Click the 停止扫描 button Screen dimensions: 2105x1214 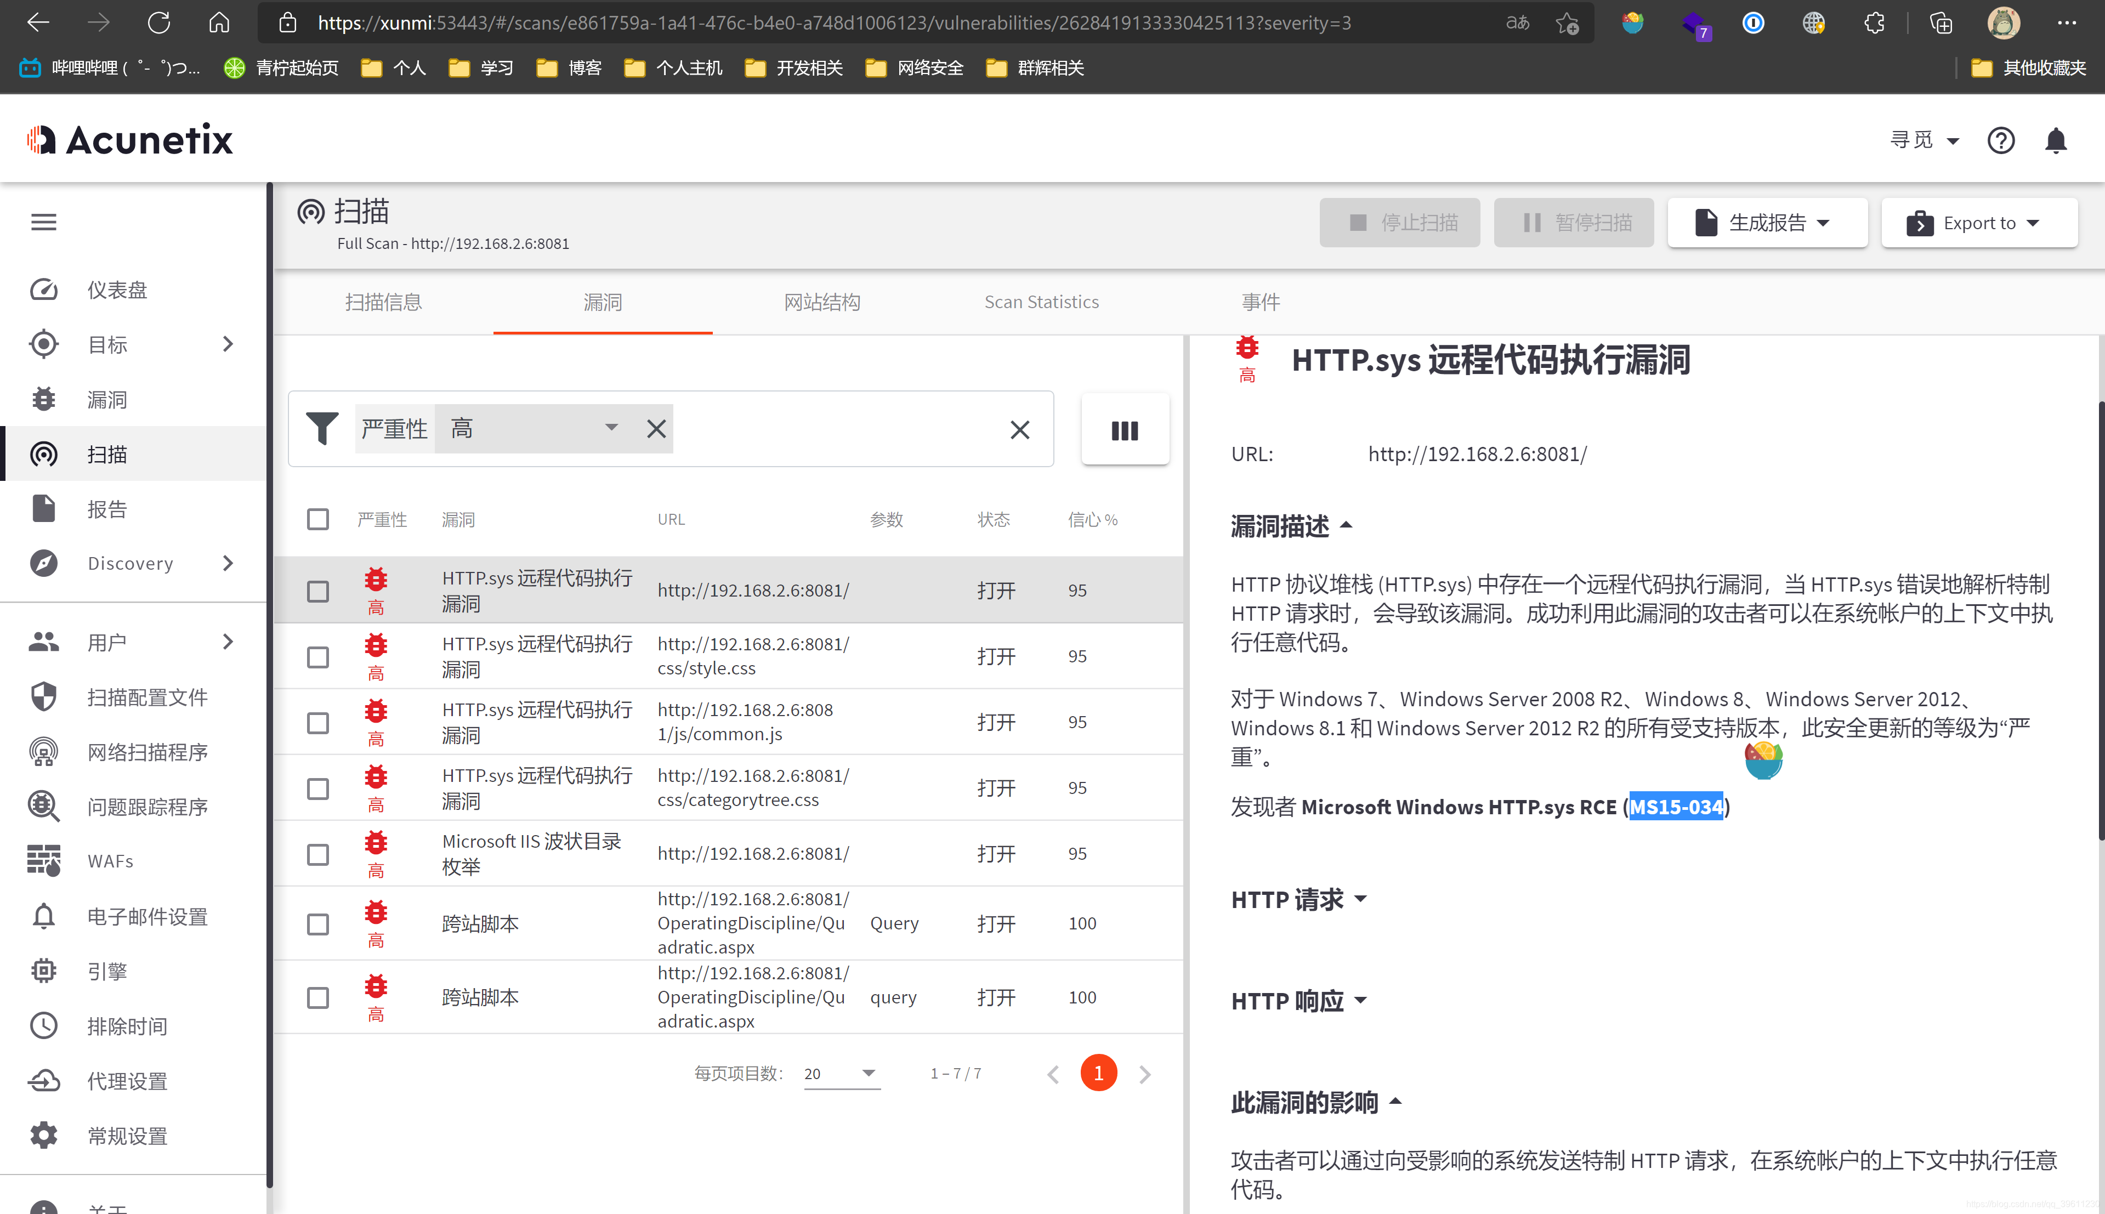(1400, 223)
